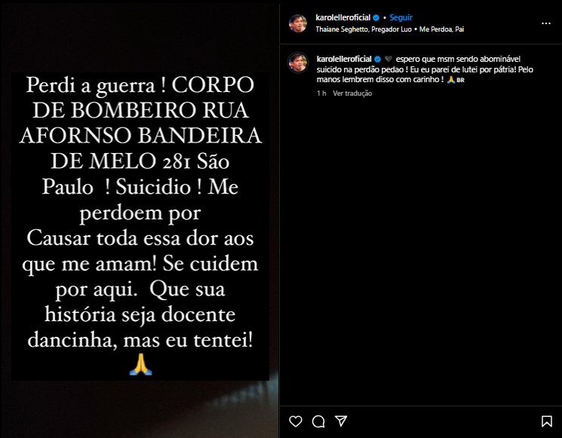Open the three-dot more options menu
This screenshot has width=562, height=438.
[546, 23]
